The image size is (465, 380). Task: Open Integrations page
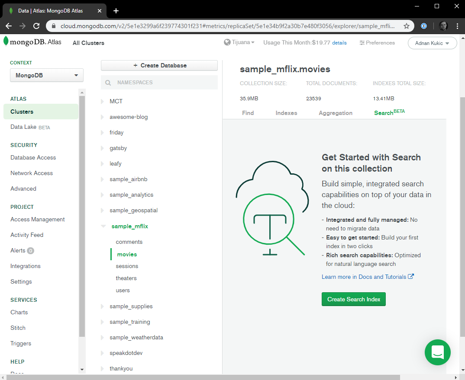tap(26, 266)
